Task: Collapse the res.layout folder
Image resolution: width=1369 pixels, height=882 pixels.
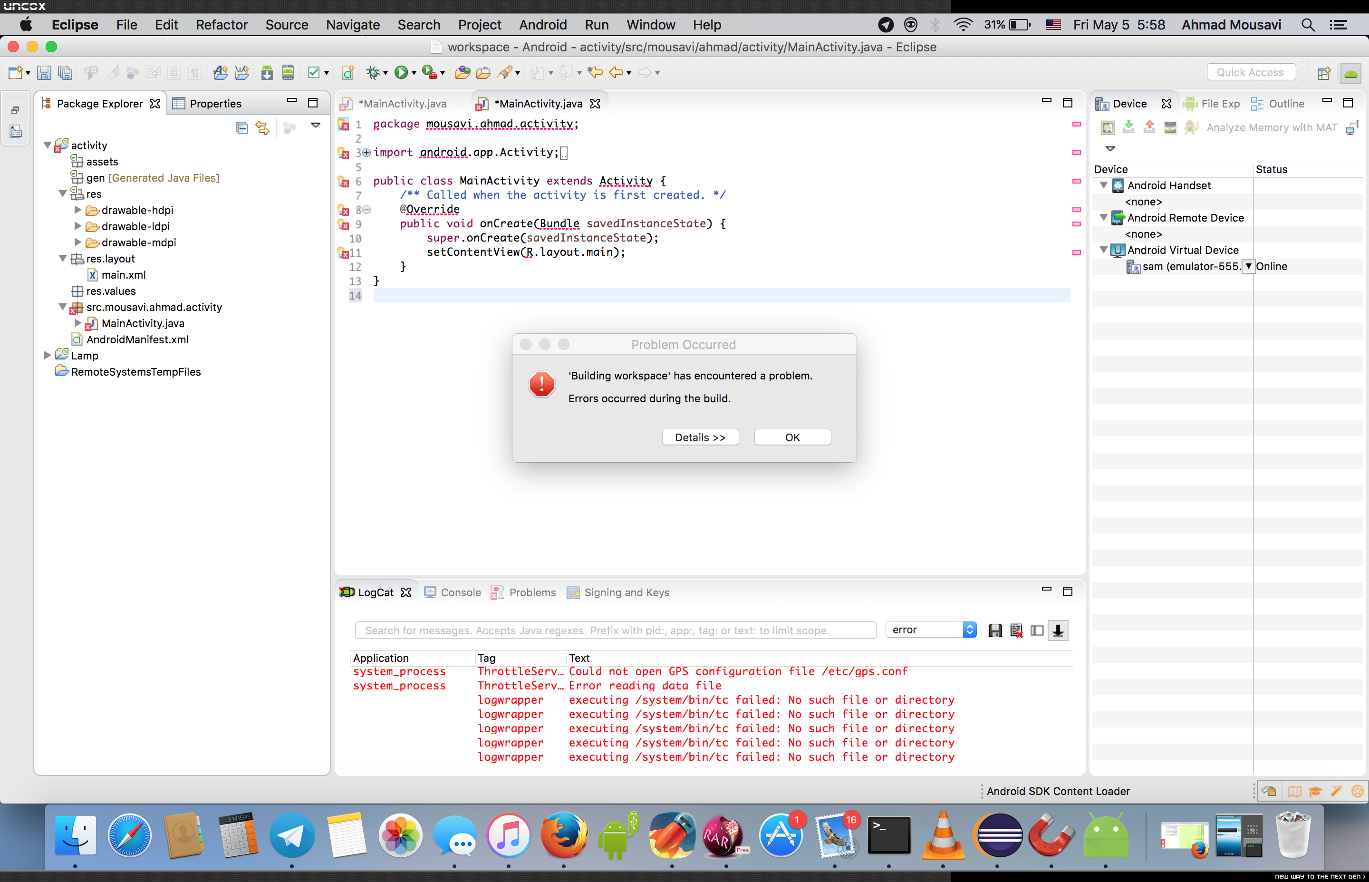Action: click(63, 259)
